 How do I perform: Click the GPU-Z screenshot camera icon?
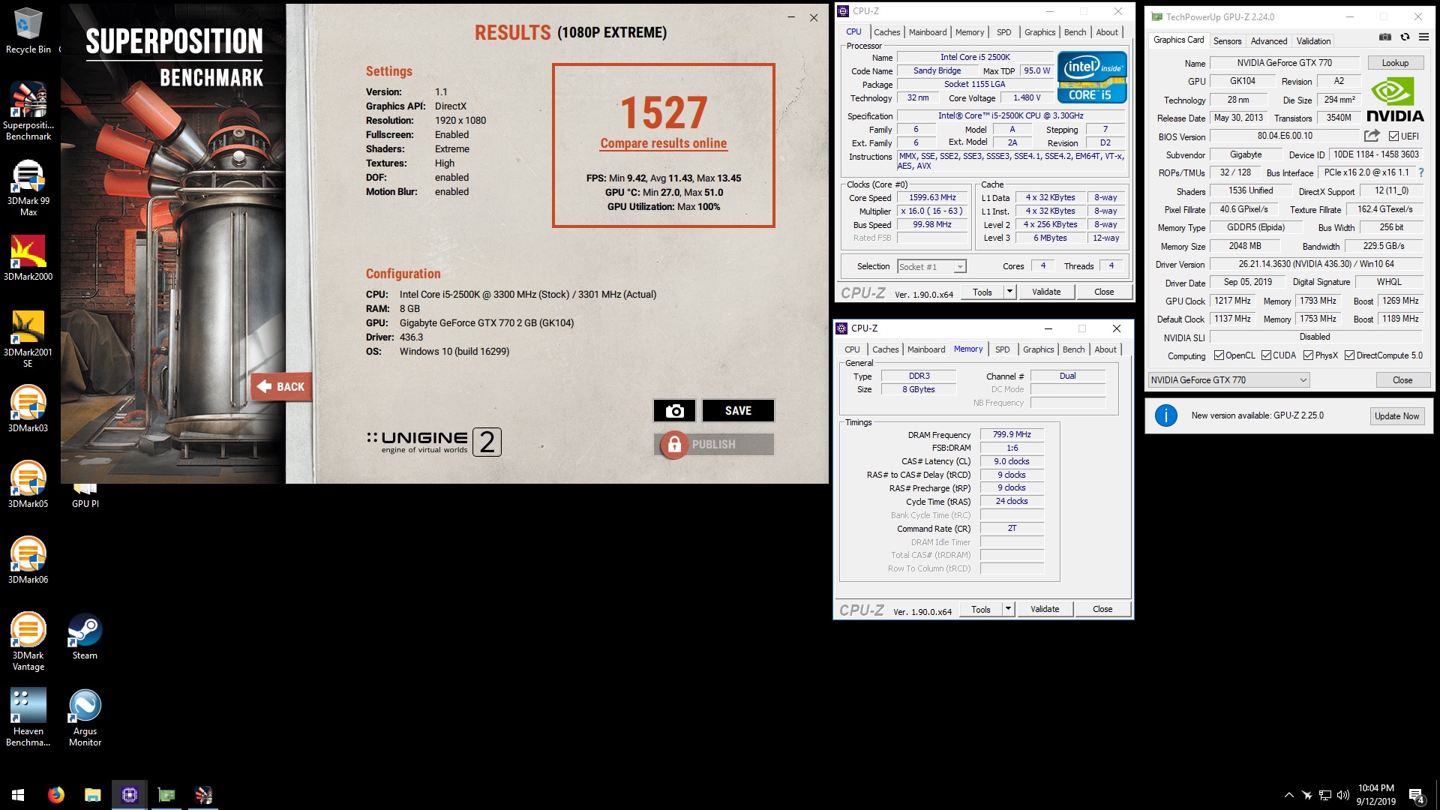[x=1385, y=37]
